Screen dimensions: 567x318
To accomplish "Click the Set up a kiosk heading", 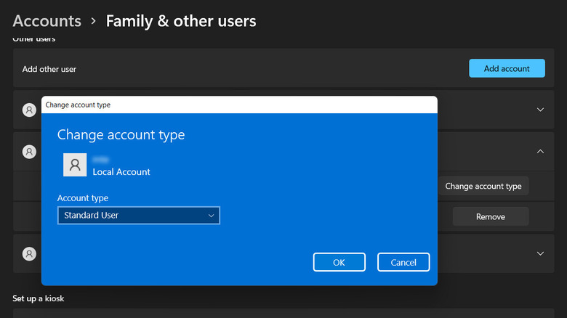I will coord(42,298).
